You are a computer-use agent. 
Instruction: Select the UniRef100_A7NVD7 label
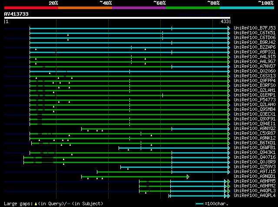[255, 67]
